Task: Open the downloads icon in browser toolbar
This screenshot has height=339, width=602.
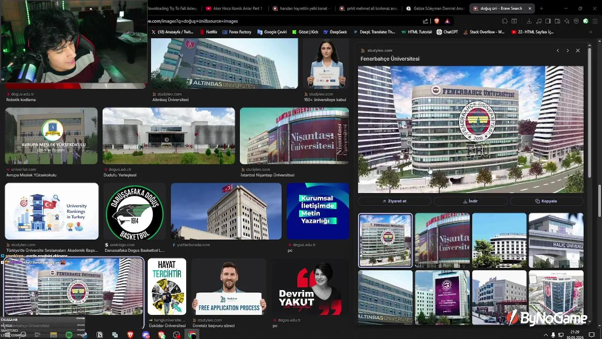Action: (x=529, y=21)
